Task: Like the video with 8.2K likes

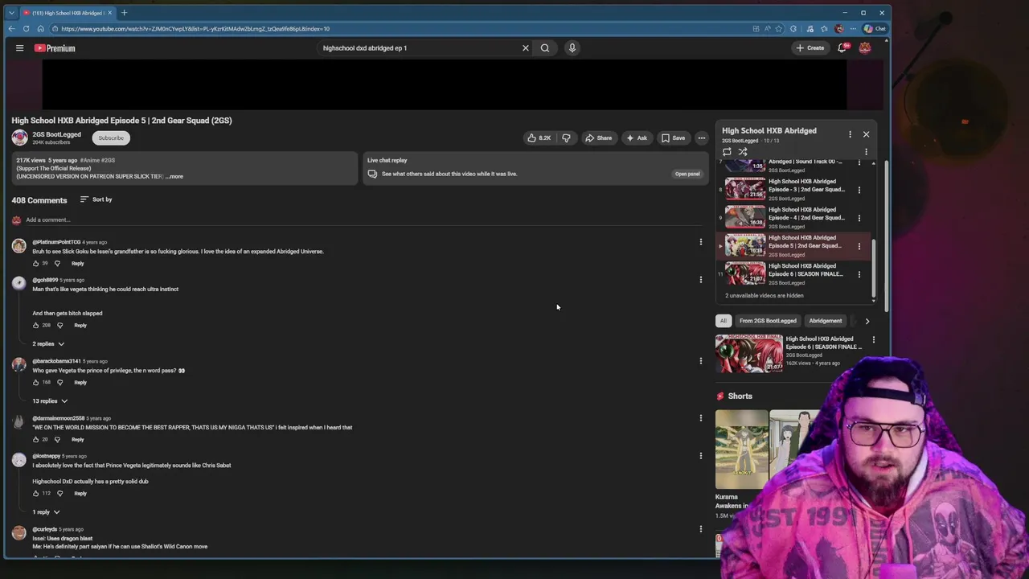Action: coord(539,138)
